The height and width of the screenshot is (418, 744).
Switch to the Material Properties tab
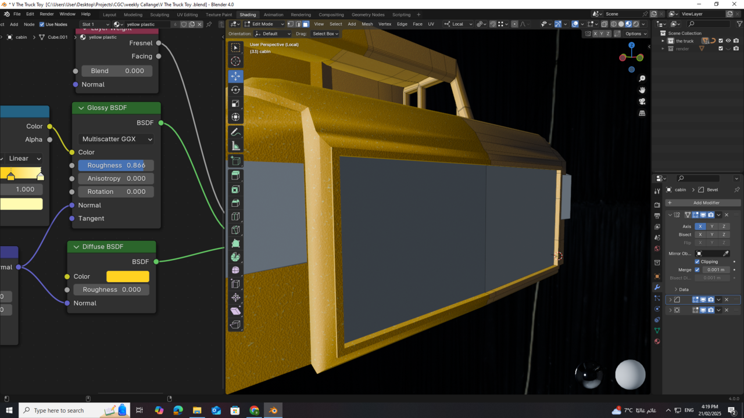(x=657, y=341)
